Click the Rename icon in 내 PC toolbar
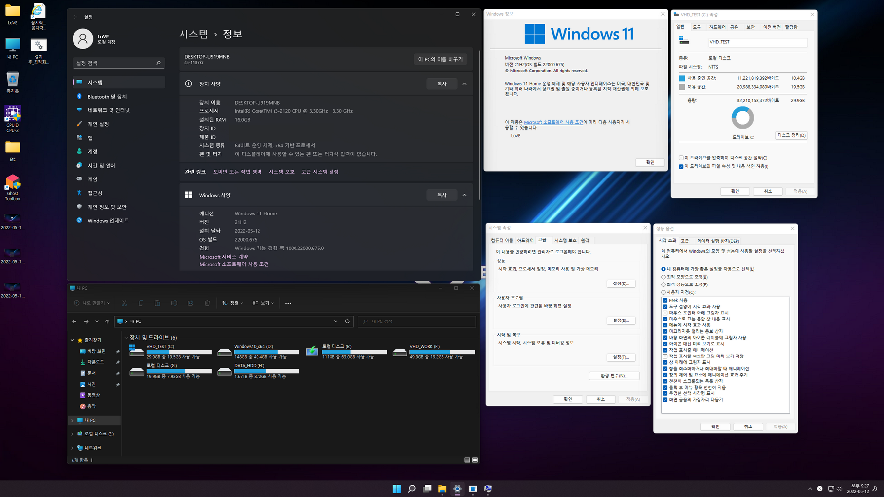The height and width of the screenshot is (497, 884). [174, 303]
